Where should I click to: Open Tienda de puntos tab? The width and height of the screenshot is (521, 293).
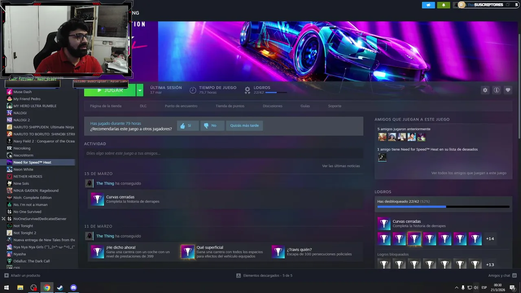[230, 106]
